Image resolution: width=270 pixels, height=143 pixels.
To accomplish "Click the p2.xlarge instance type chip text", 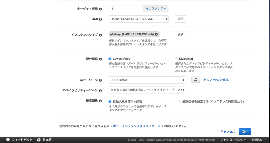I will click(x=132, y=34).
